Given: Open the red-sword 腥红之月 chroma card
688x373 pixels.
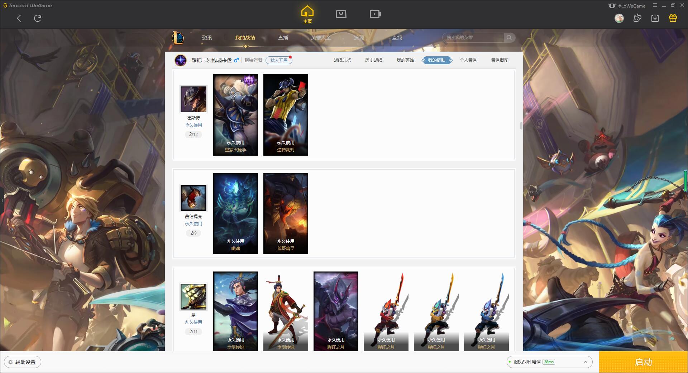Looking at the screenshot, I should pos(386,311).
